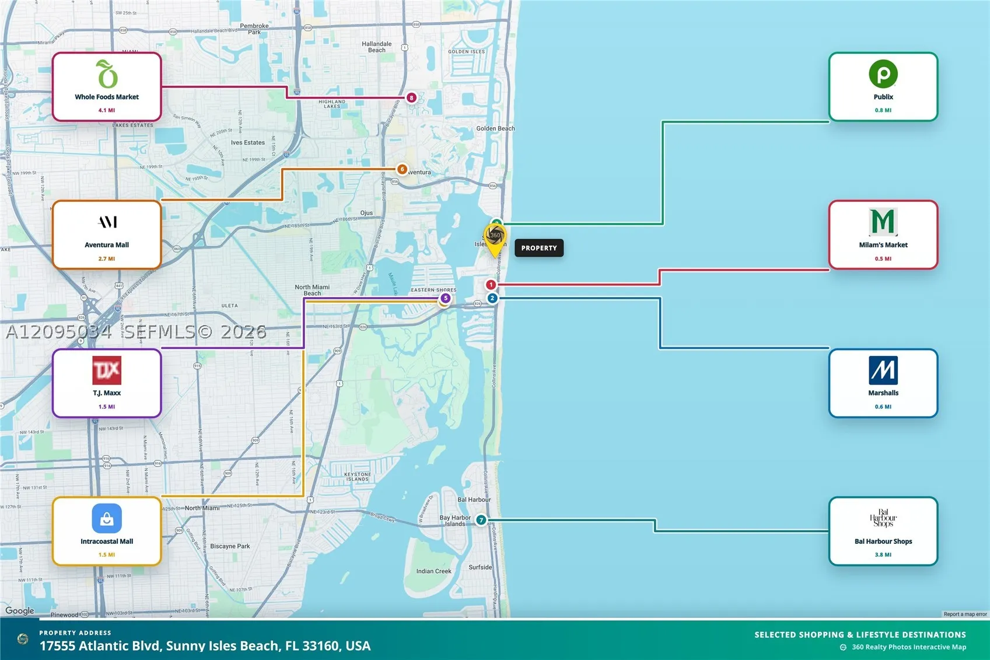This screenshot has width=990, height=660.
Task: Click the Marshalls blue M logo
Action: (883, 370)
